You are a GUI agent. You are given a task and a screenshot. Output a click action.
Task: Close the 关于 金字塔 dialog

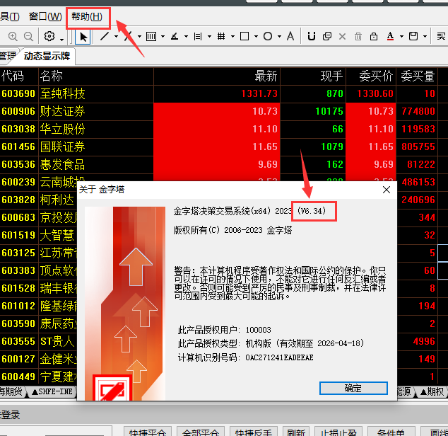[x=387, y=190]
